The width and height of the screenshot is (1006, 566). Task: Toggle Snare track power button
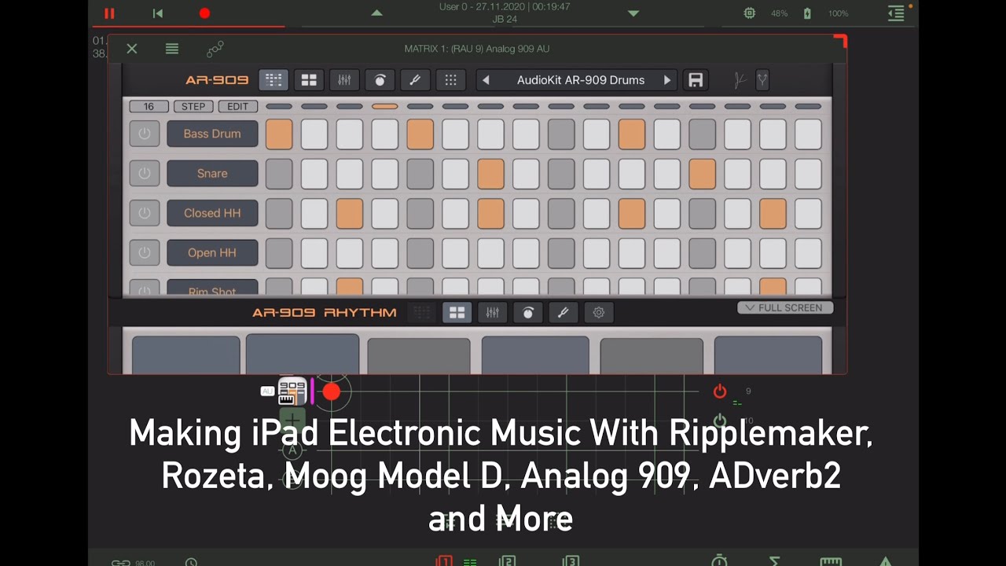(144, 173)
